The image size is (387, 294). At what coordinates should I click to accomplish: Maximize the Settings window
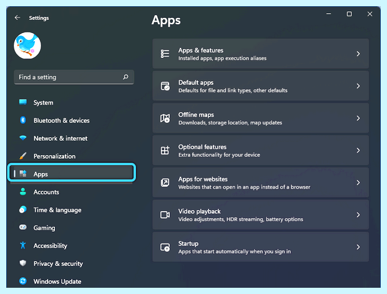coord(350,14)
